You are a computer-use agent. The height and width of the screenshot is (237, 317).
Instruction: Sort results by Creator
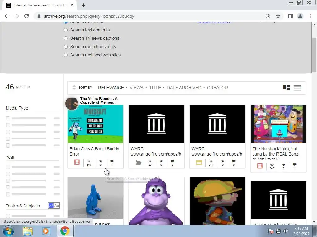[x=217, y=88]
